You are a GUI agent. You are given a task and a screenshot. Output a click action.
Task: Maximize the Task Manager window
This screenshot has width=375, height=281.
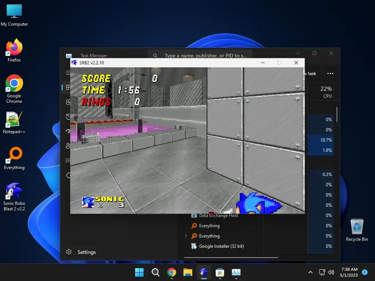tap(315, 53)
